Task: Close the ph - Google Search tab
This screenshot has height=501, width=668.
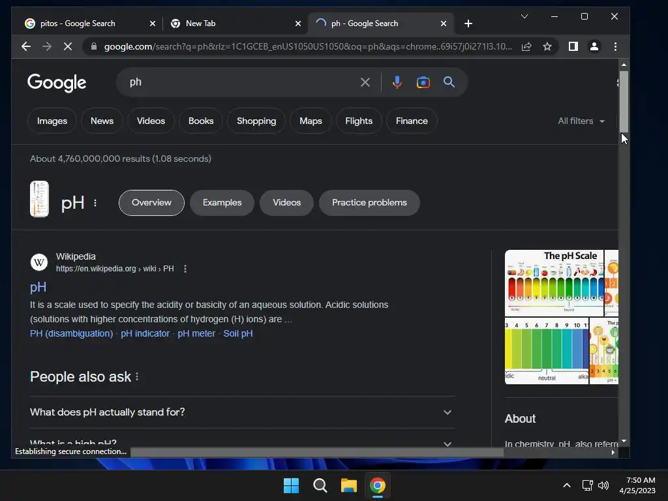Action: point(444,24)
